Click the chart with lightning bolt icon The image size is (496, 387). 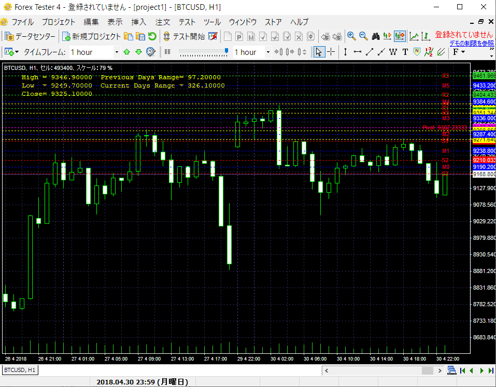pyautogui.click(x=213, y=36)
